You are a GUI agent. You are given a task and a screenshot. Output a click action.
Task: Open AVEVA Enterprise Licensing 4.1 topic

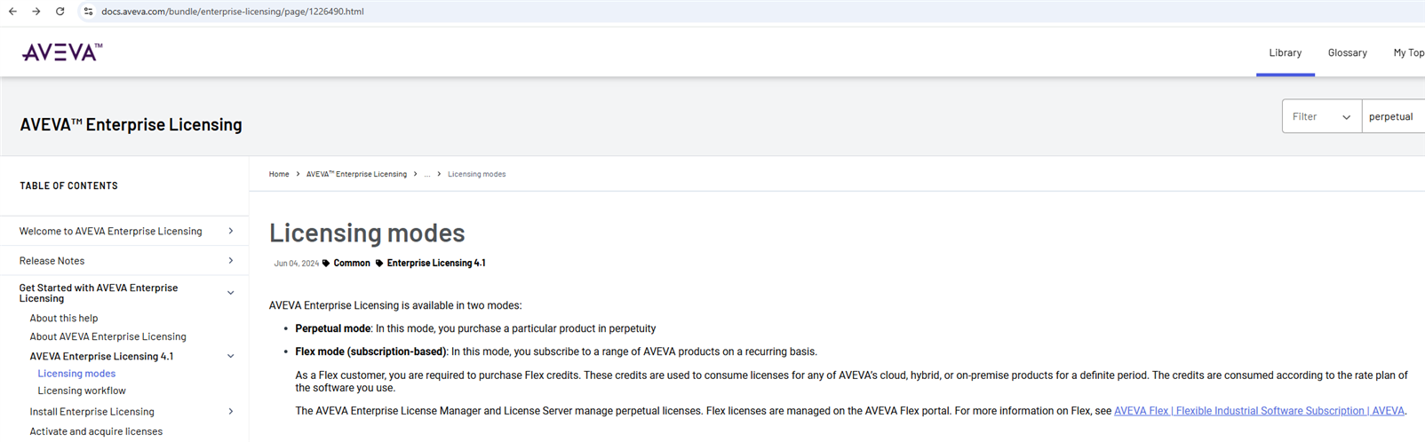[102, 357]
